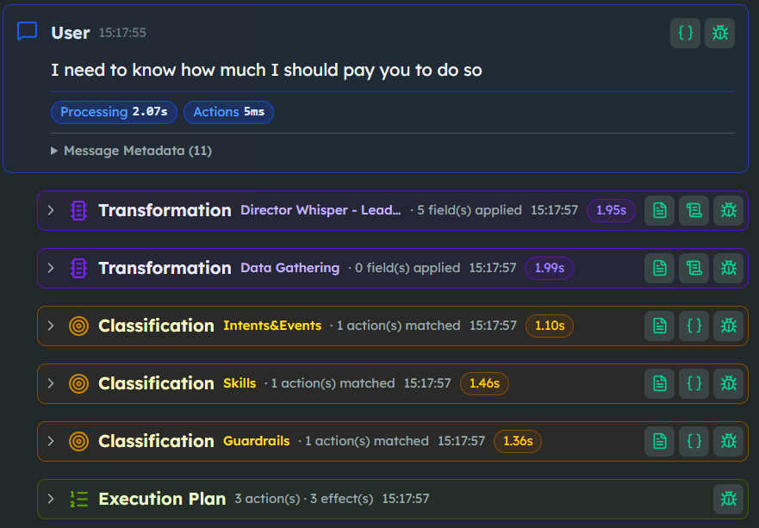Expand the Director Whisper transformation row
Screen dimensions: 759x528
coord(51,210)
